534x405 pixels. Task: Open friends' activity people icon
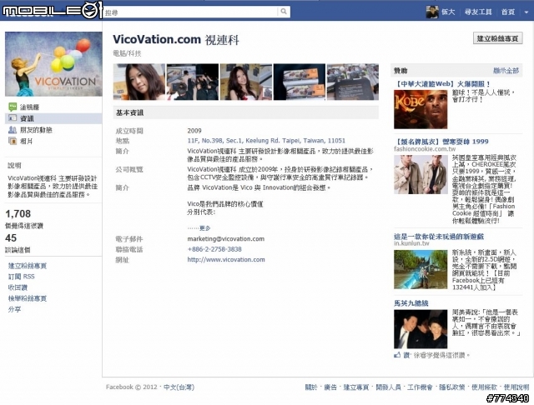click(13, 129)
